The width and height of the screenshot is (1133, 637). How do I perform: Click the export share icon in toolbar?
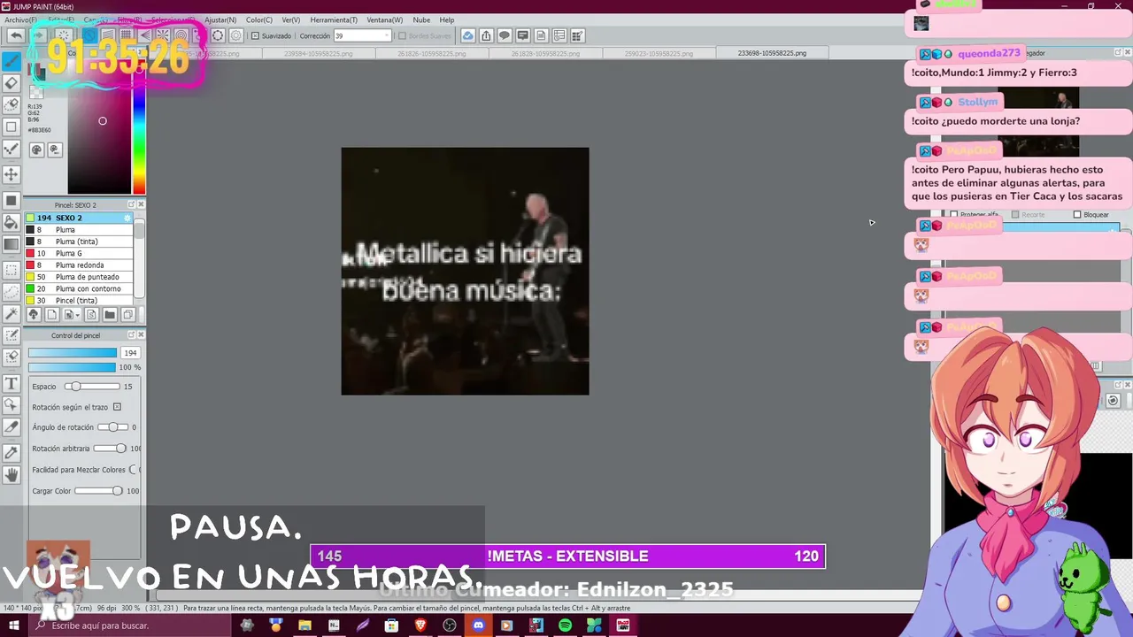tap(486, 35)
